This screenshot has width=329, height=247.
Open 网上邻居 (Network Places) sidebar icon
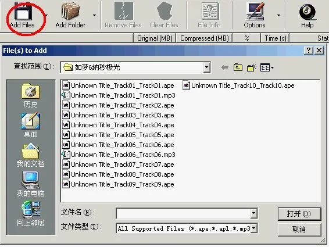31,214
